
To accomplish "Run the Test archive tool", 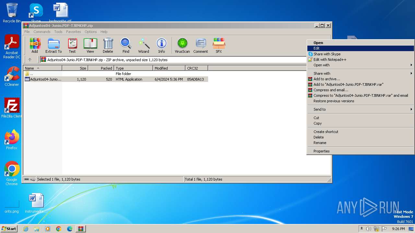I will (x=72, y=46).
